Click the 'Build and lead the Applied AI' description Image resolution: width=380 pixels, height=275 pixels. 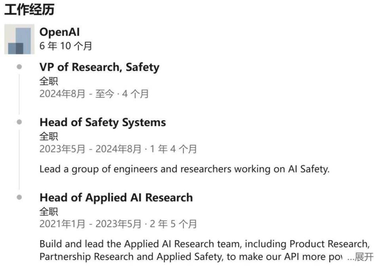click(204, 244)
